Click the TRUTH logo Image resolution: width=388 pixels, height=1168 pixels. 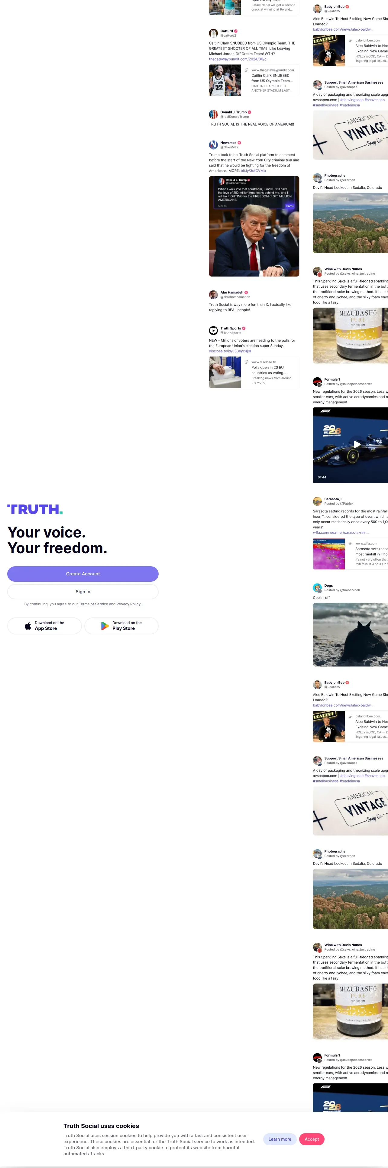point(35,509)
